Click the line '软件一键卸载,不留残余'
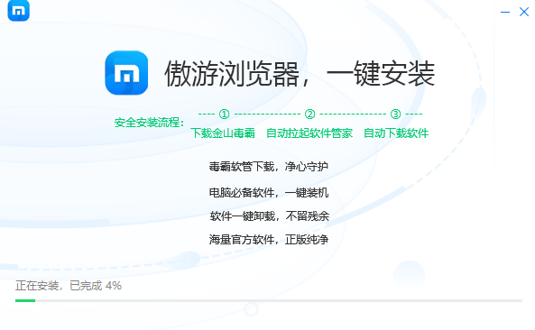Image resolution: width=535 pixels, height=330 pixels. (269, 216)
